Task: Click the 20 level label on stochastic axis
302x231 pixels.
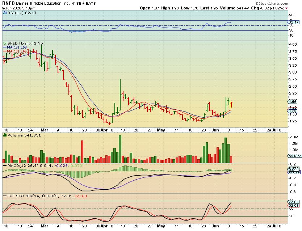Action: 291,216
